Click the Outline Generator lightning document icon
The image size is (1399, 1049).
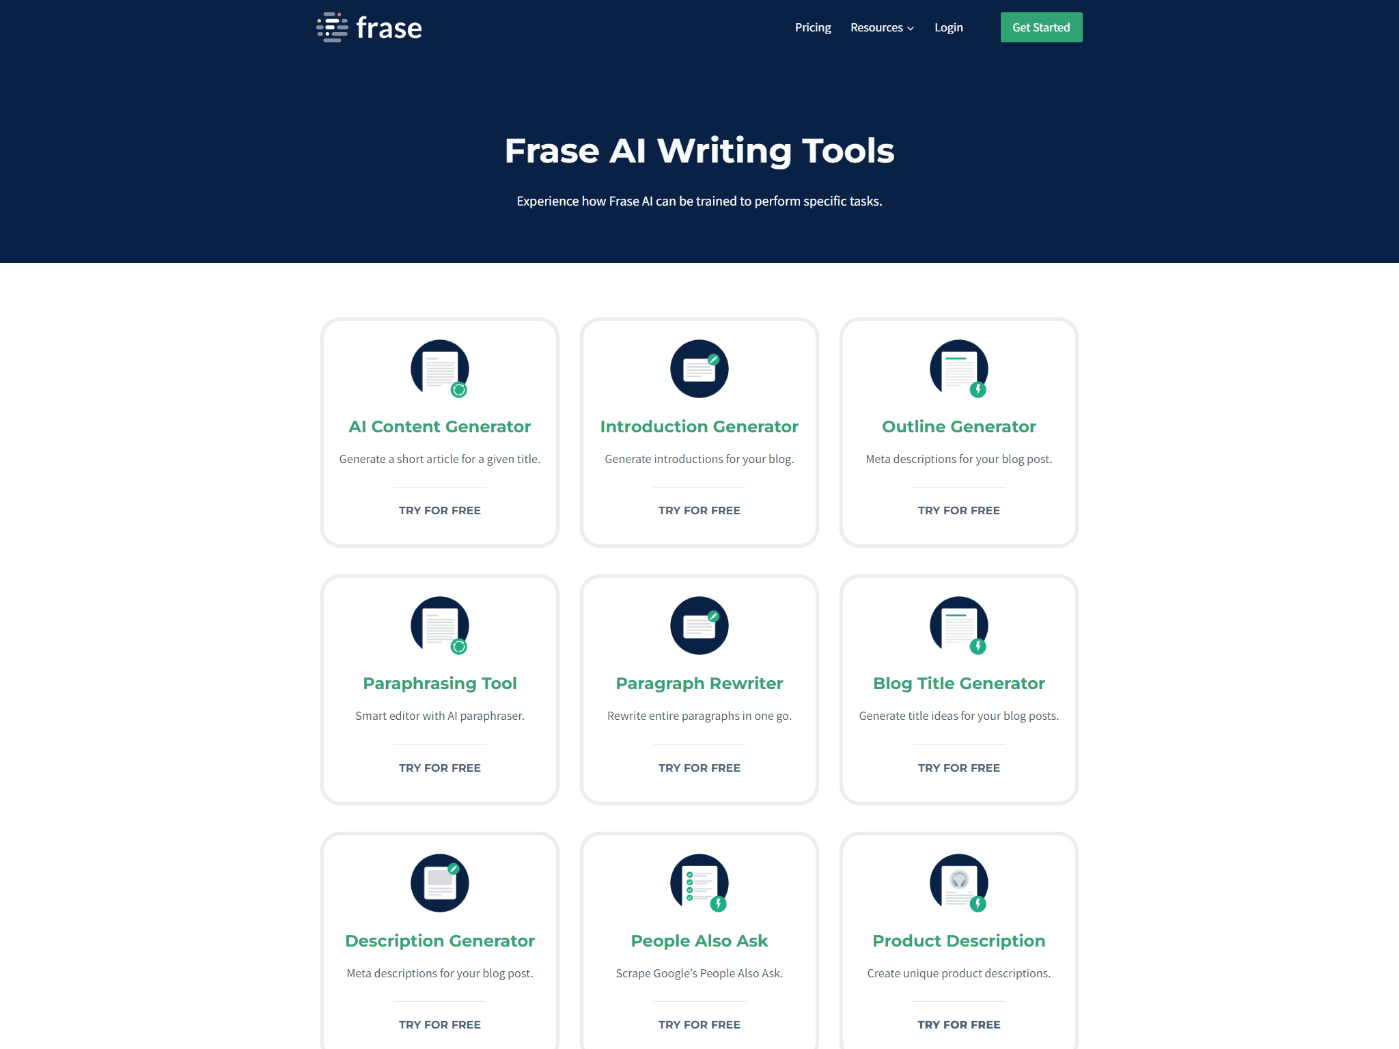coord(959,369)
